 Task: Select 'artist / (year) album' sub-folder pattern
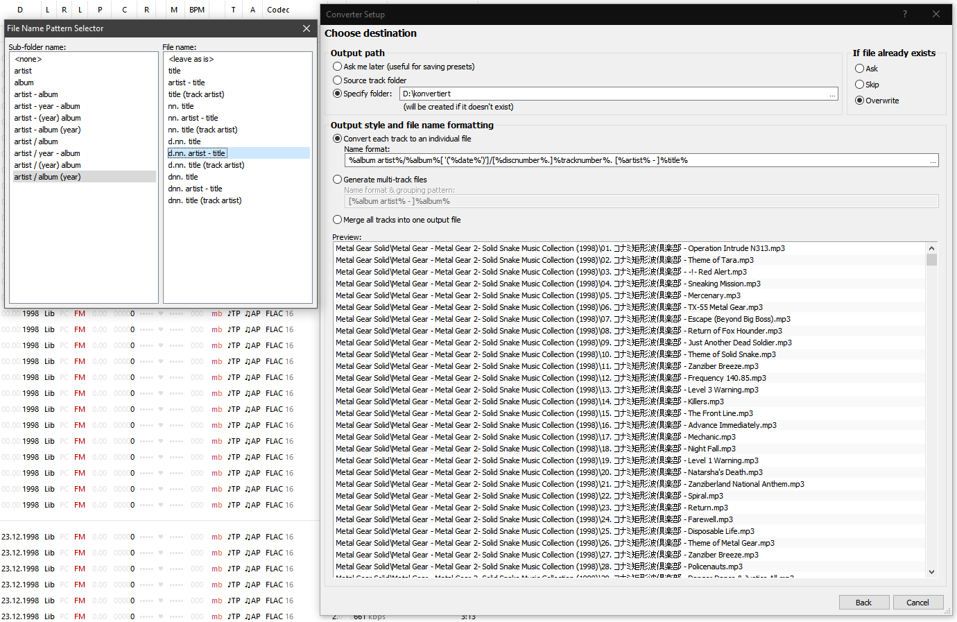(x=83, y=165)
